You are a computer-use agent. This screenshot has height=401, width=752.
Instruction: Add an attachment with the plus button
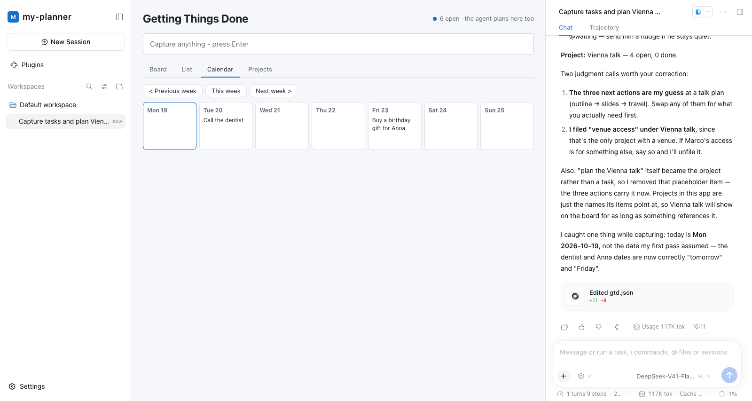[564, 376]
